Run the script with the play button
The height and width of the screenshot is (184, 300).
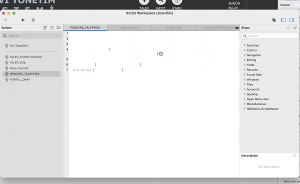[23, 20]
